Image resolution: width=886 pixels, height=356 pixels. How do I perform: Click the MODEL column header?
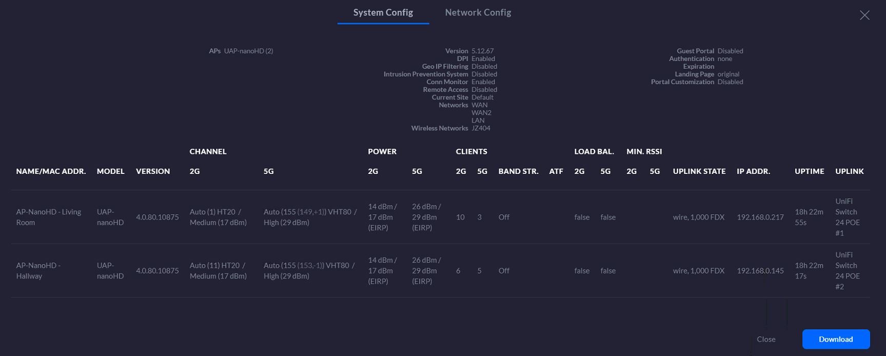(110, 171)
